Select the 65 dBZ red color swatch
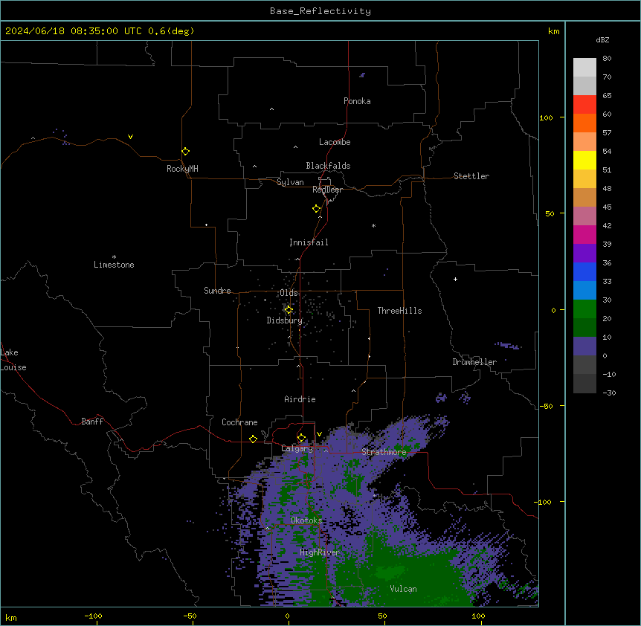This screenshot has width=641, height=626. pyautogui.click(x=584, y=104)
